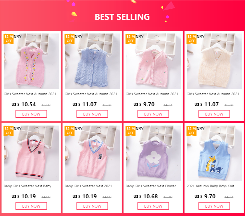Image resolution: width=245 pixels, height=216 pixels.
Task: Click BUY NOW under the 10.54 vest
Action: 31,114
